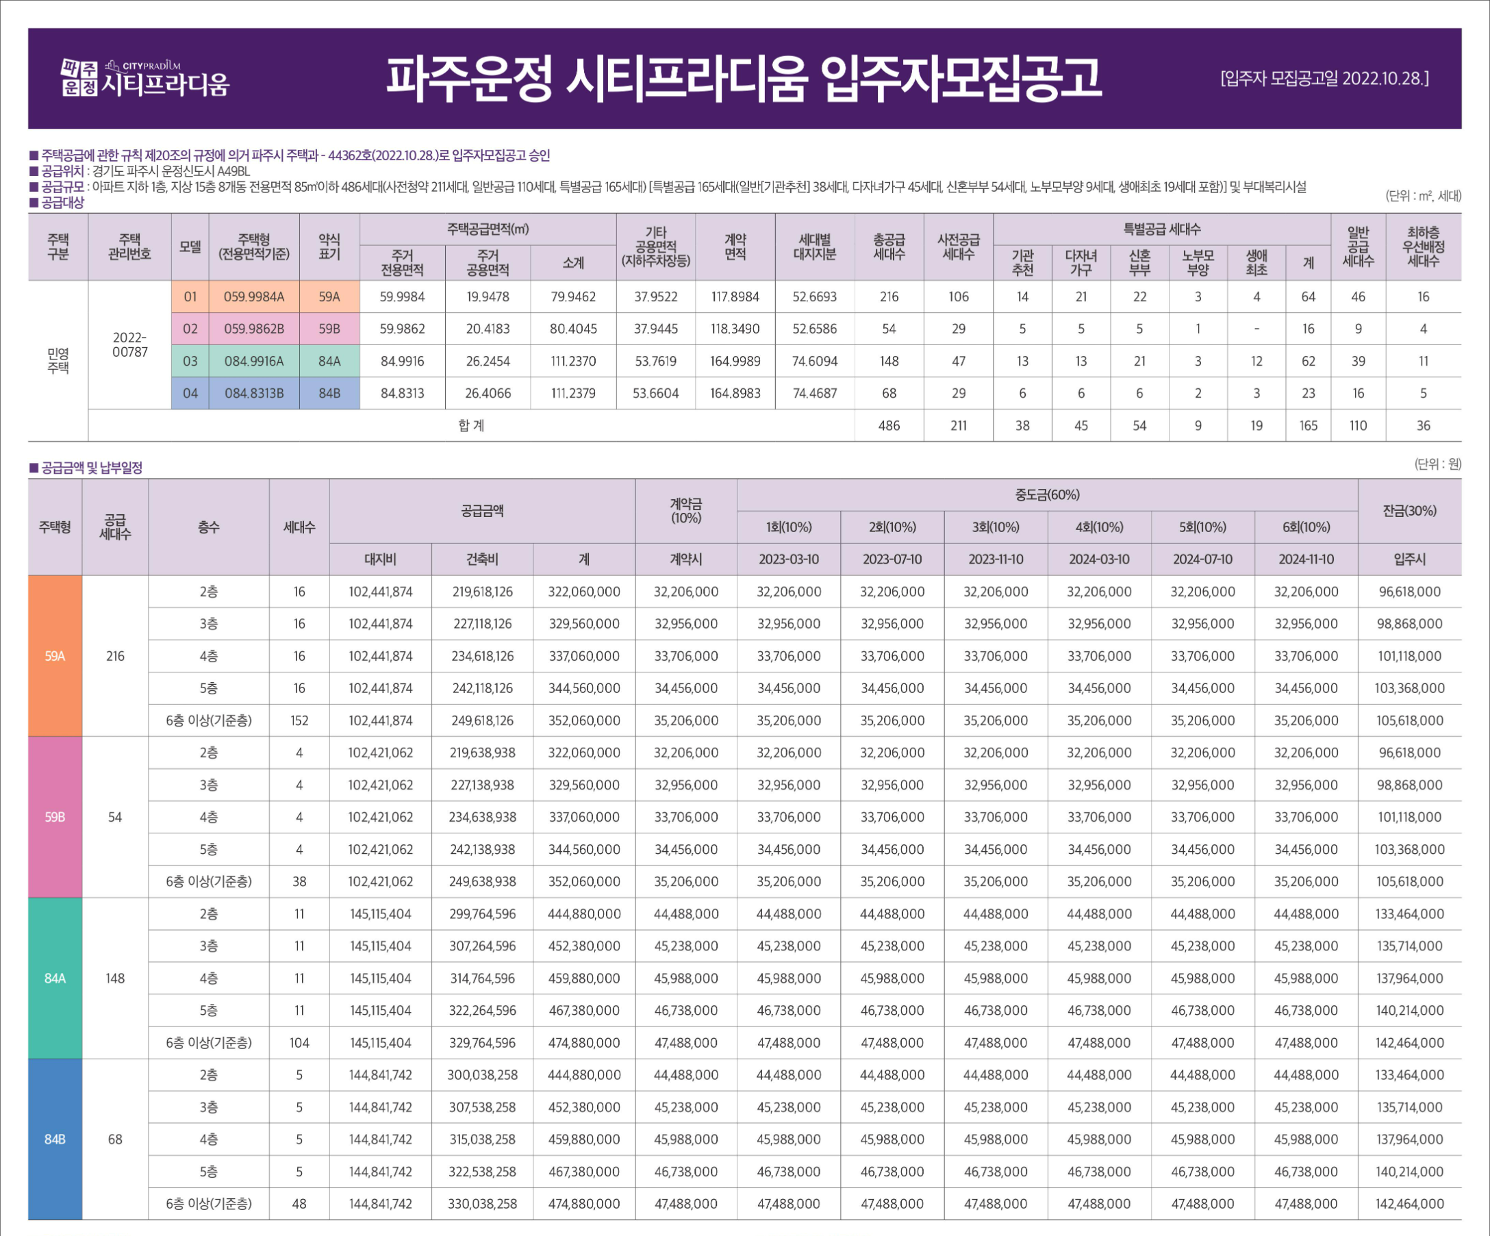Select the green 84A color block
This screenshot has height=1236, width=1490.
(55, 978)
